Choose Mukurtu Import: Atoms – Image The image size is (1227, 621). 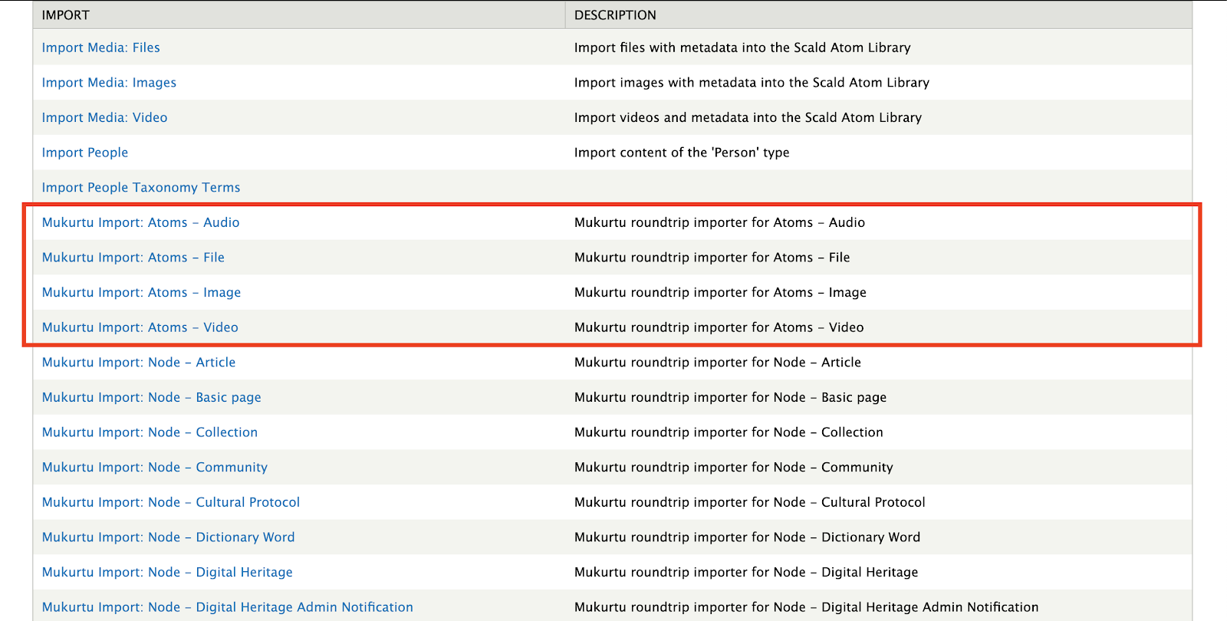pos(141,292)
